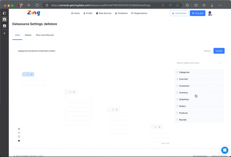Click the read aloud icon in address bar

click(170, 5)
